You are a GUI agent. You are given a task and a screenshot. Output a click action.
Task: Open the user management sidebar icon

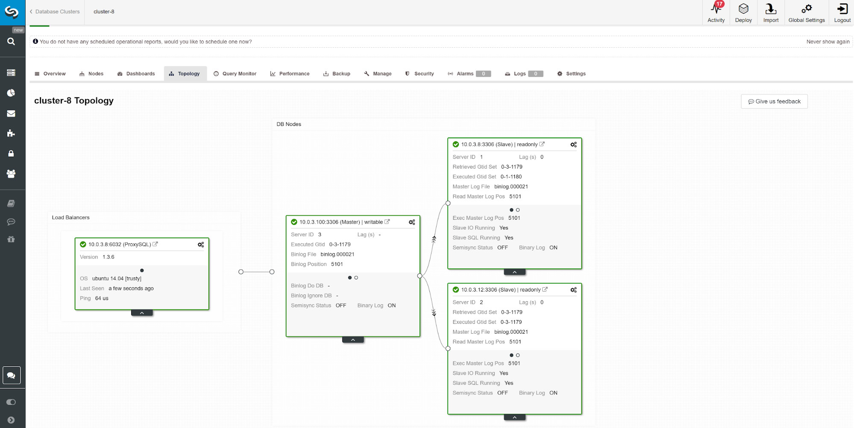pos(11,174)
